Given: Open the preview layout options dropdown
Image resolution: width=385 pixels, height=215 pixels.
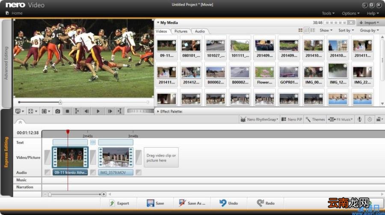Looking at the screenshot, I should click(46, 111).
